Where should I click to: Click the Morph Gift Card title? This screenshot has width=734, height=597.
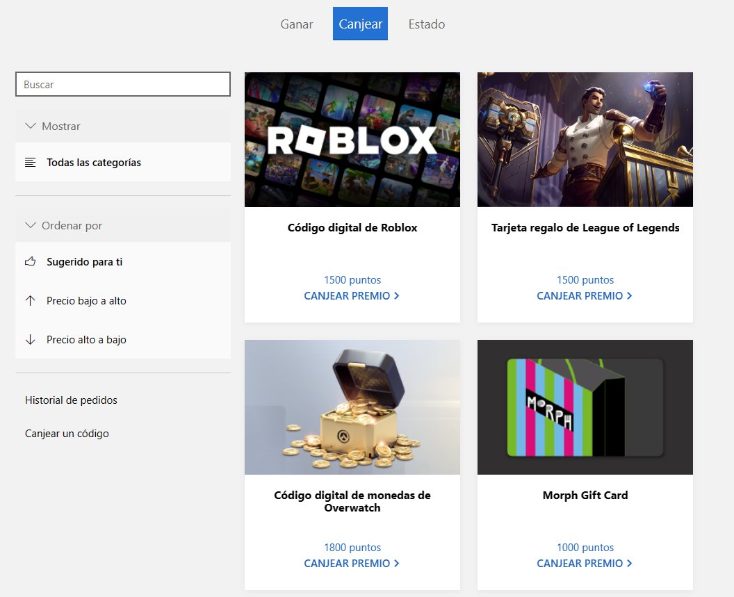[x=585, y=495]
